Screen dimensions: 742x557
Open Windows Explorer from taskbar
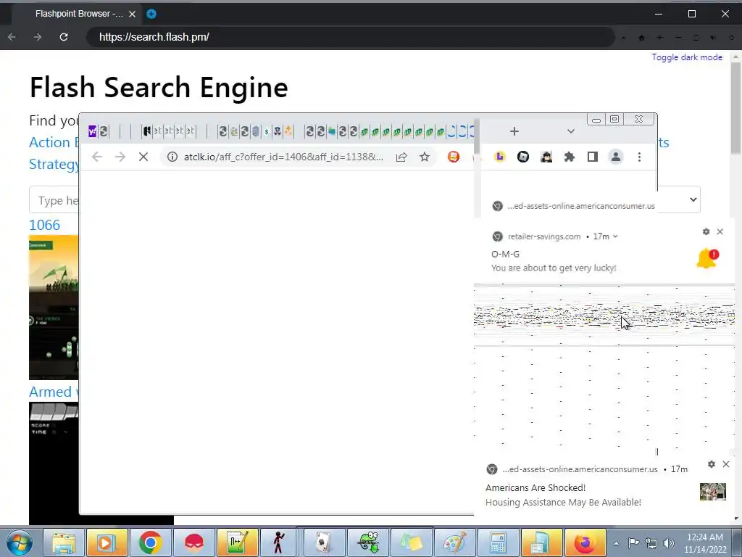click(x=64, y=542)
